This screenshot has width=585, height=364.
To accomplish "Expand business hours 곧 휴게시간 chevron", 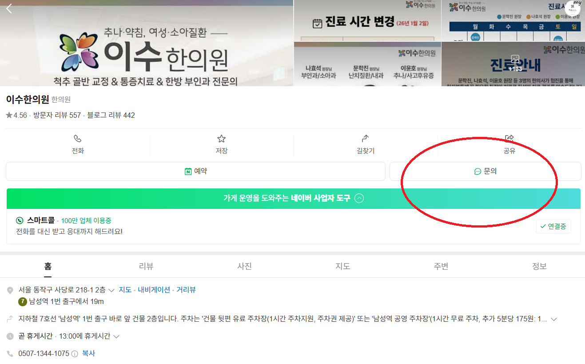I will pos(116,336).
